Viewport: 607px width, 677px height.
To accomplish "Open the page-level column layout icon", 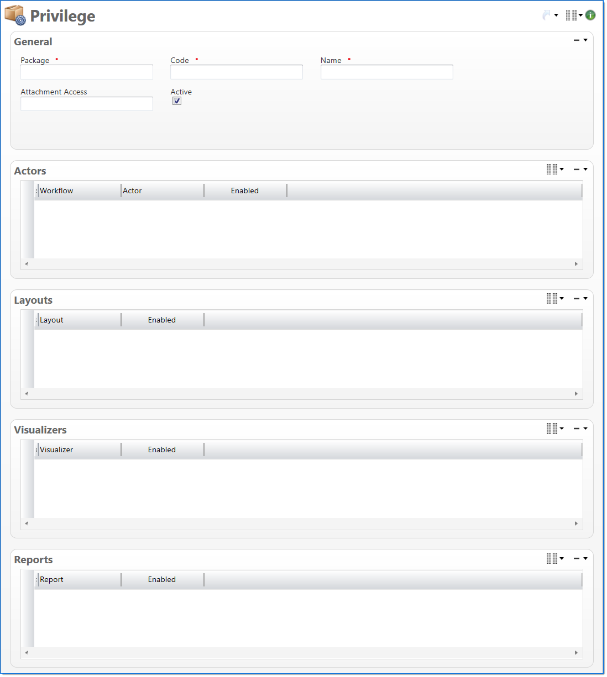I will [571, 15].
